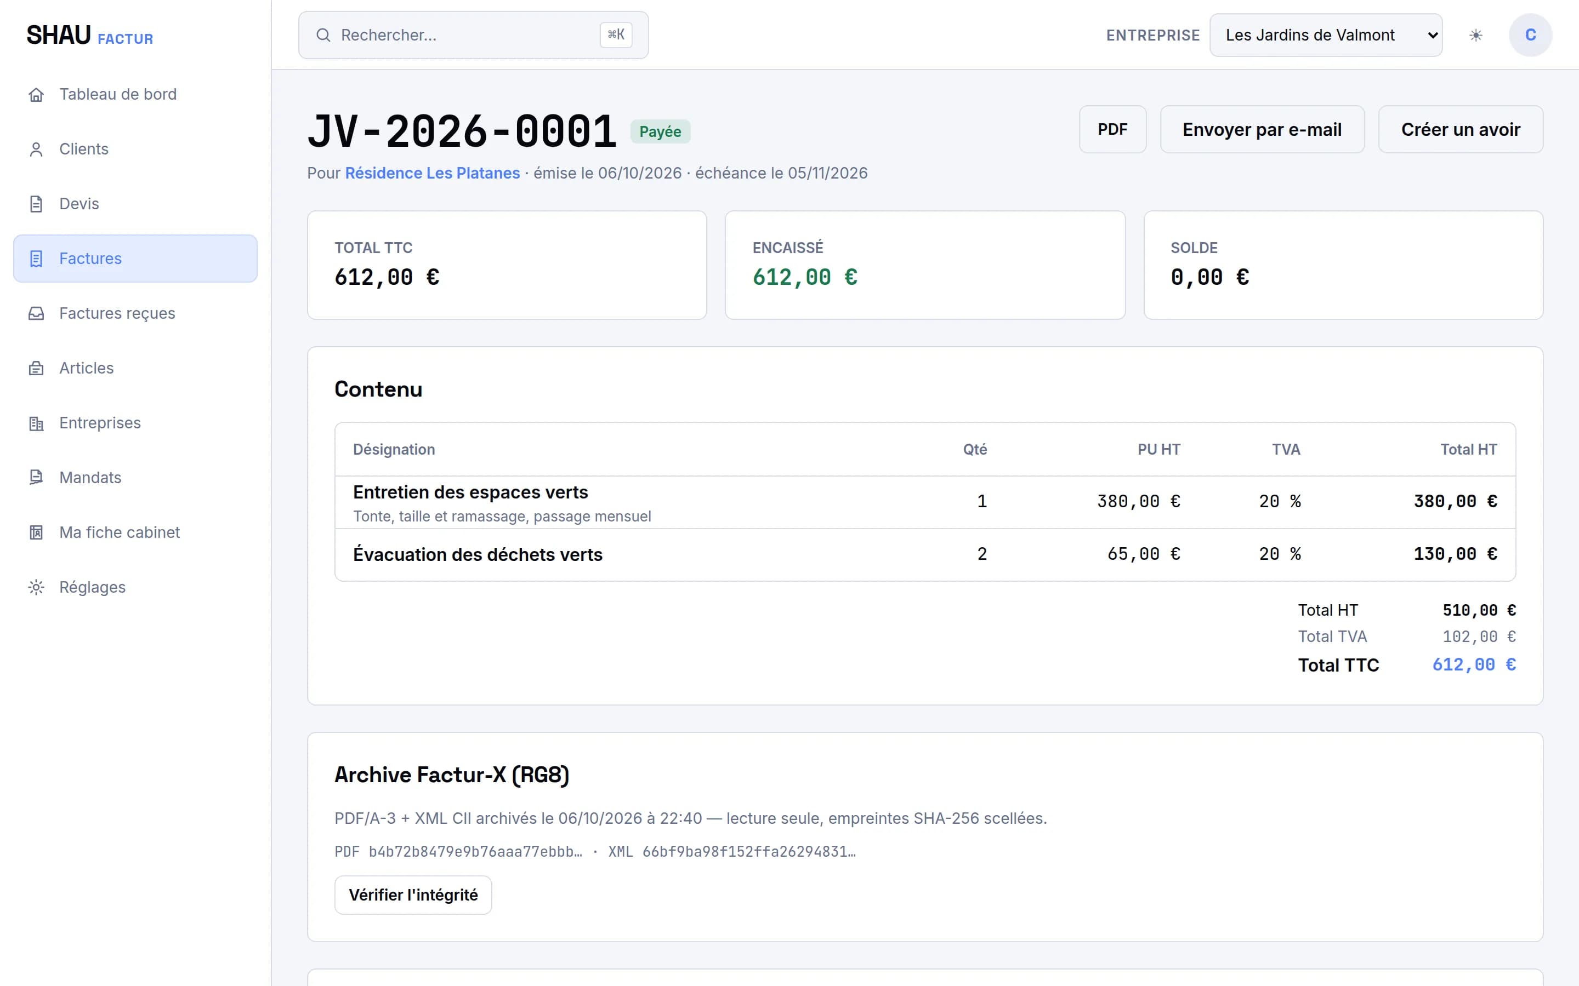Click the PDF hash b4b72b8479e9b76aaa77ebbb
The width and height of the screenshot is (1579, 986).
click(475, 852)
